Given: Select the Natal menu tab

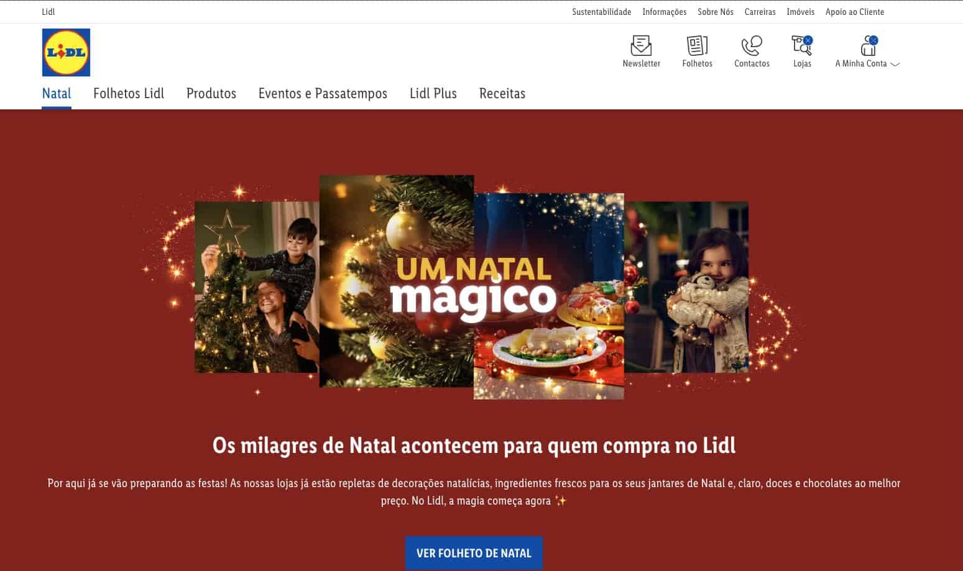Looking at the screenshot, I should 57,93.
